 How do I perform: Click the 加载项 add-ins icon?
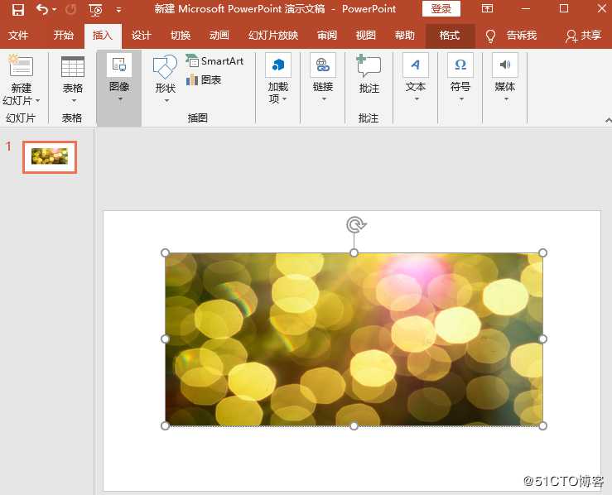pos(278,65)
